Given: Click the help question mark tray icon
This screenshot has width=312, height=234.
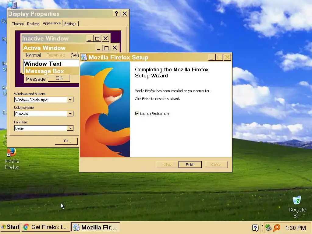Looking at the screenshot, I should tap(255, 228).
